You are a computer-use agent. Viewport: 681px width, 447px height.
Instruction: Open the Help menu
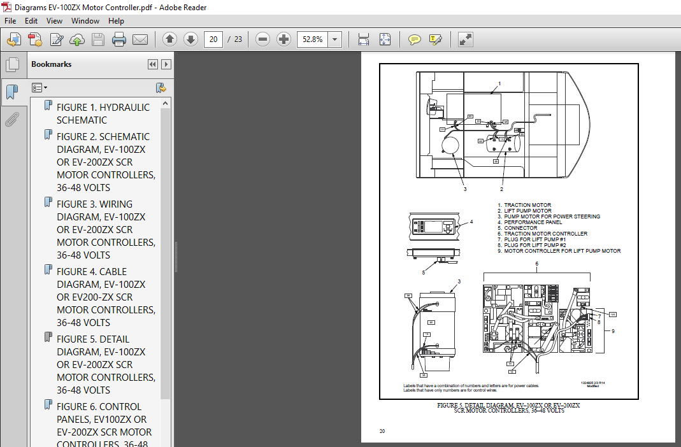tap(116, 21)
